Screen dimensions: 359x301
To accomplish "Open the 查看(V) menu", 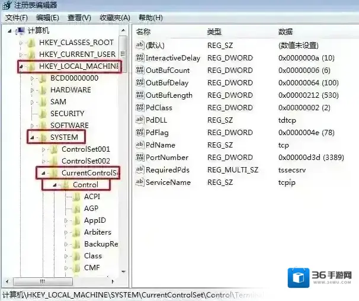I will point(79,18).
